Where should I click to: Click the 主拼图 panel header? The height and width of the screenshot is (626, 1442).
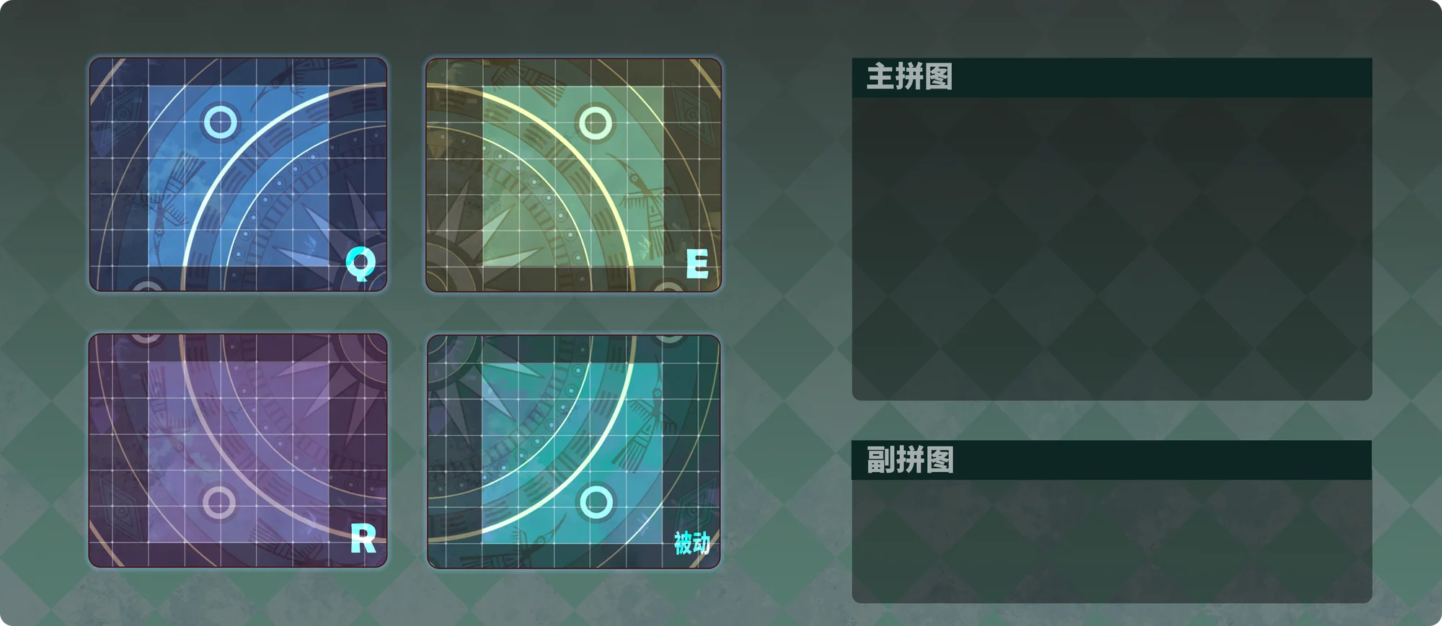pos(1112,78)
